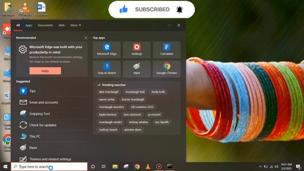Screen dimensions: 304x171
Task: Open Settings tile in Top apps
Action: [137, 50]
